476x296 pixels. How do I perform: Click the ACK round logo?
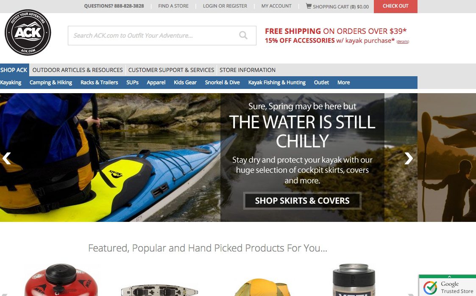28,33
